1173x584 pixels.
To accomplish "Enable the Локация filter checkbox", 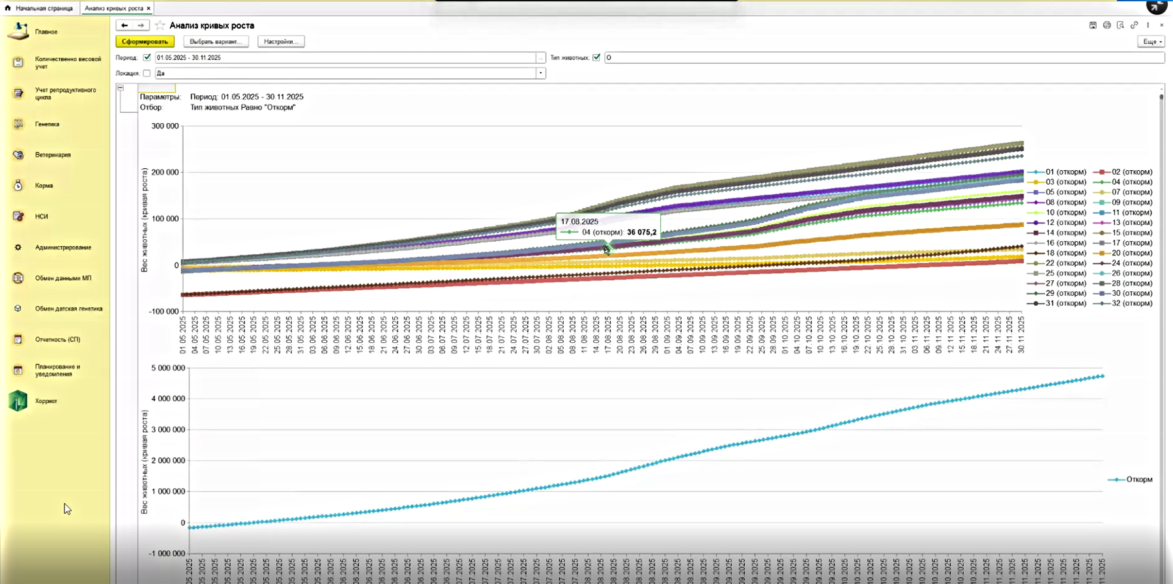I will pos(147,73).
